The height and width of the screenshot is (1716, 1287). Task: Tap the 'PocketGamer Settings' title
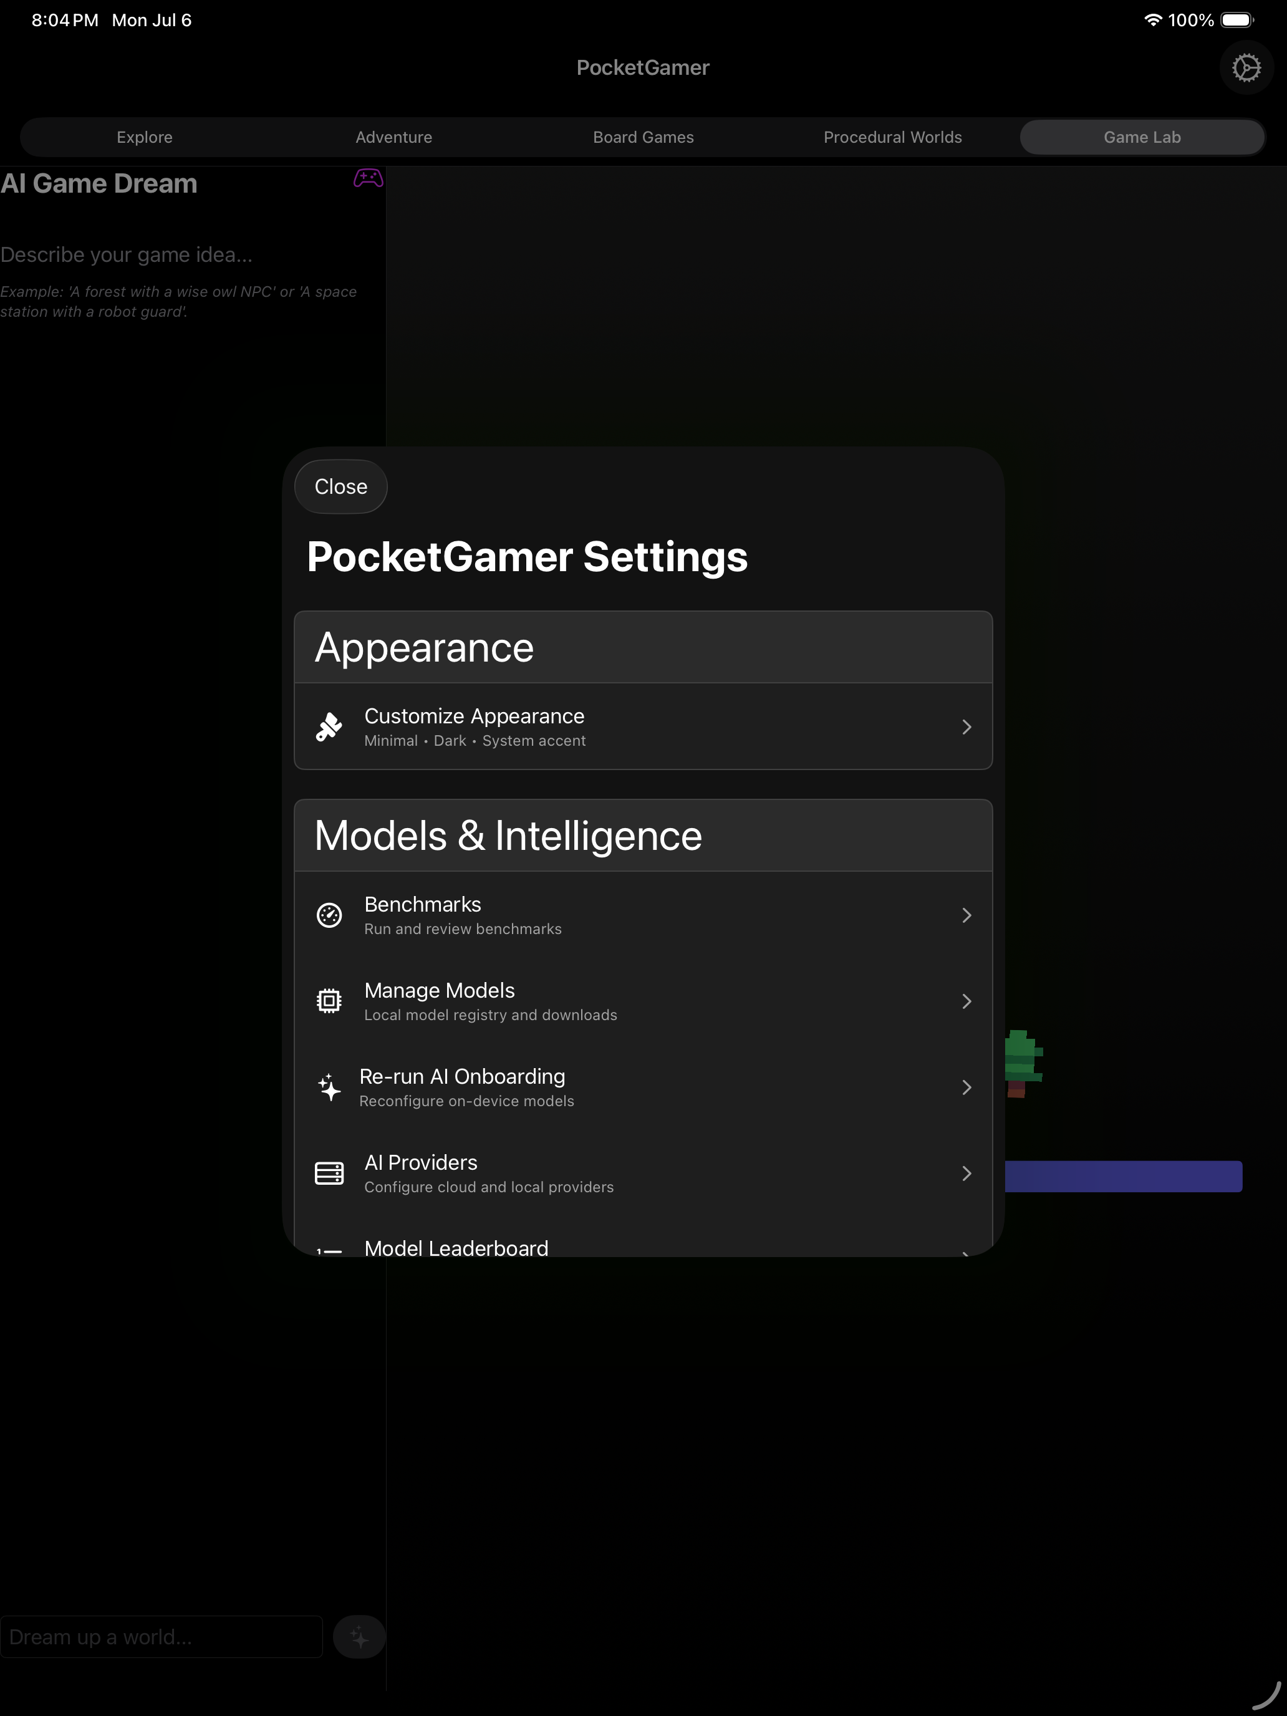coord(528,557)
